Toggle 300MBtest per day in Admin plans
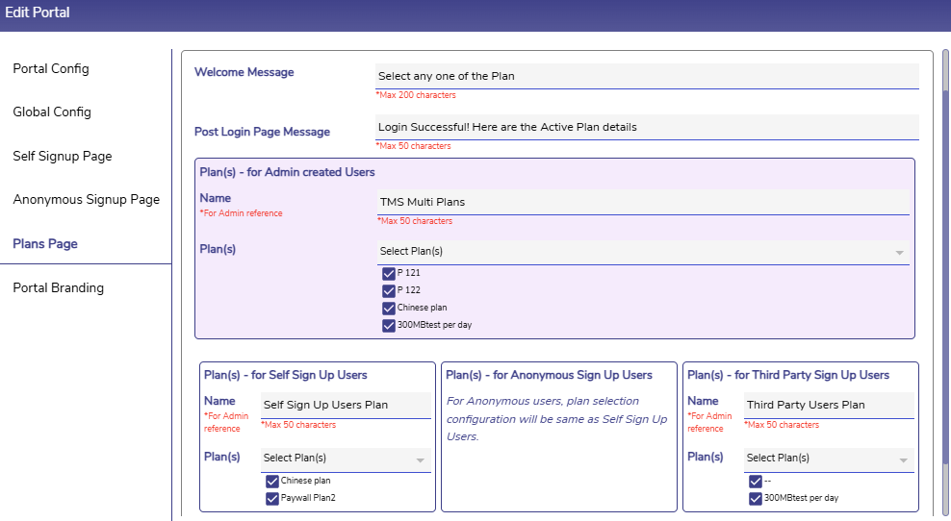 tap(389, 326)
